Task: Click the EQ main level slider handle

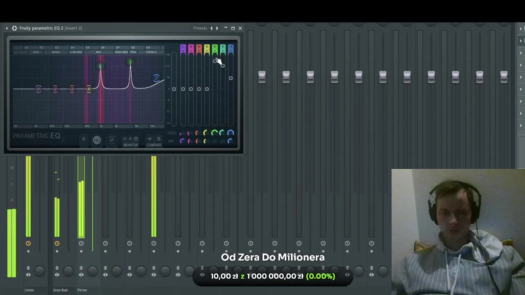Action: pyautogui.click(x=174, y=89)
